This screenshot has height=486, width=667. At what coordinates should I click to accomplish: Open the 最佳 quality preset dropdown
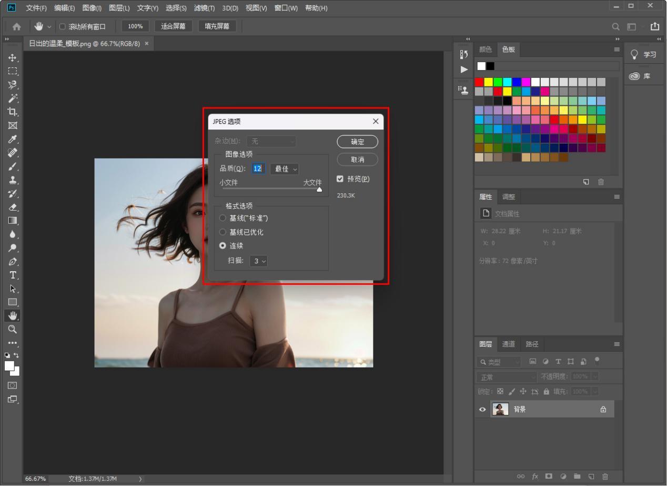(285, 169)
